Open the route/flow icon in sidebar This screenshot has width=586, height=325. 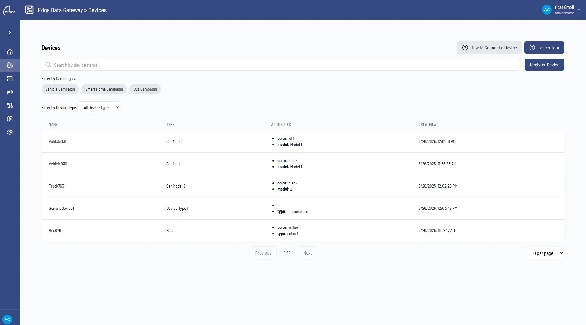click(10, 105)
